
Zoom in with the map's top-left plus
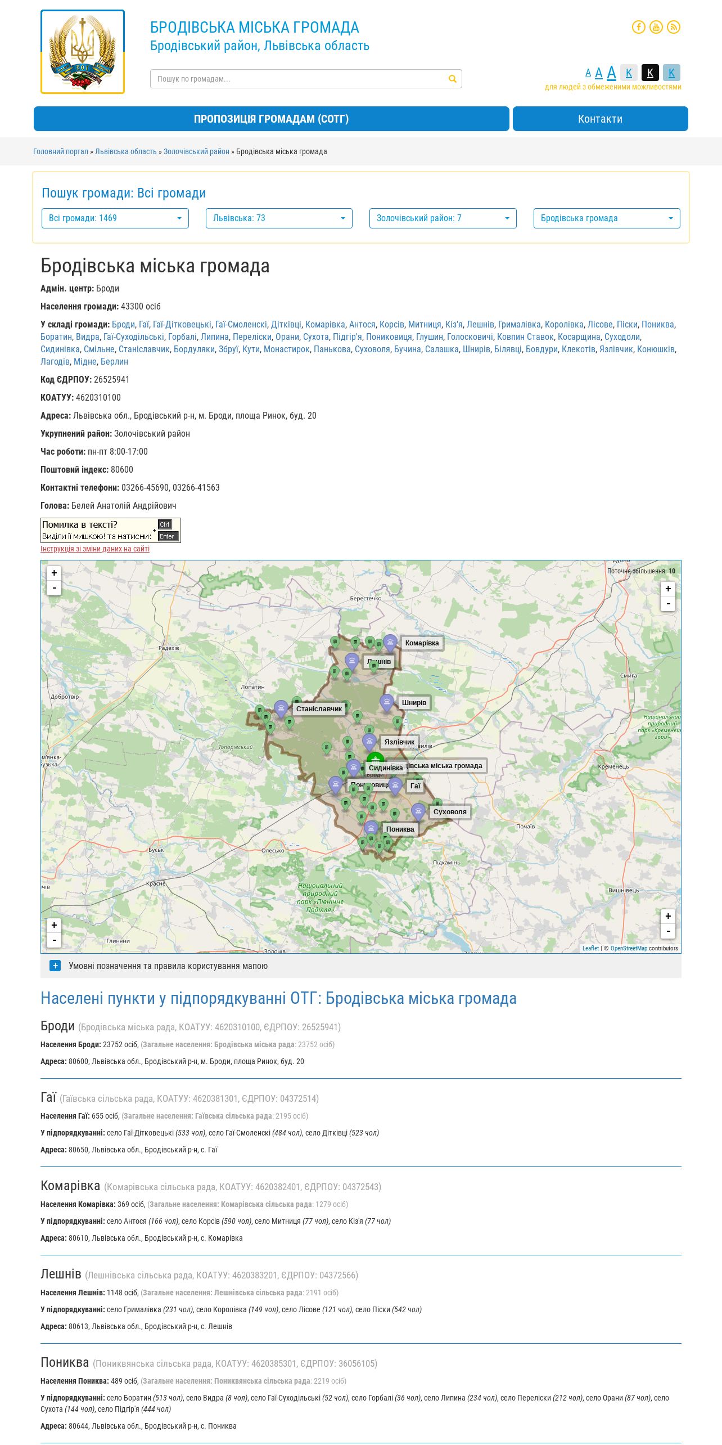click(54, 573)
